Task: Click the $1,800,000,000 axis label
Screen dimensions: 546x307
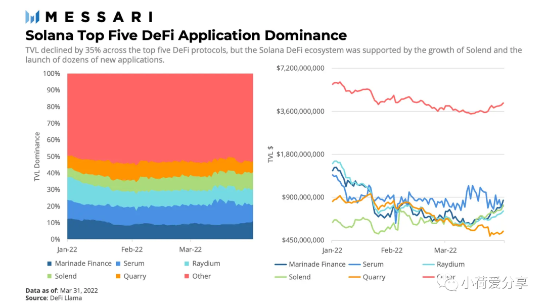Action: point(300,154)
